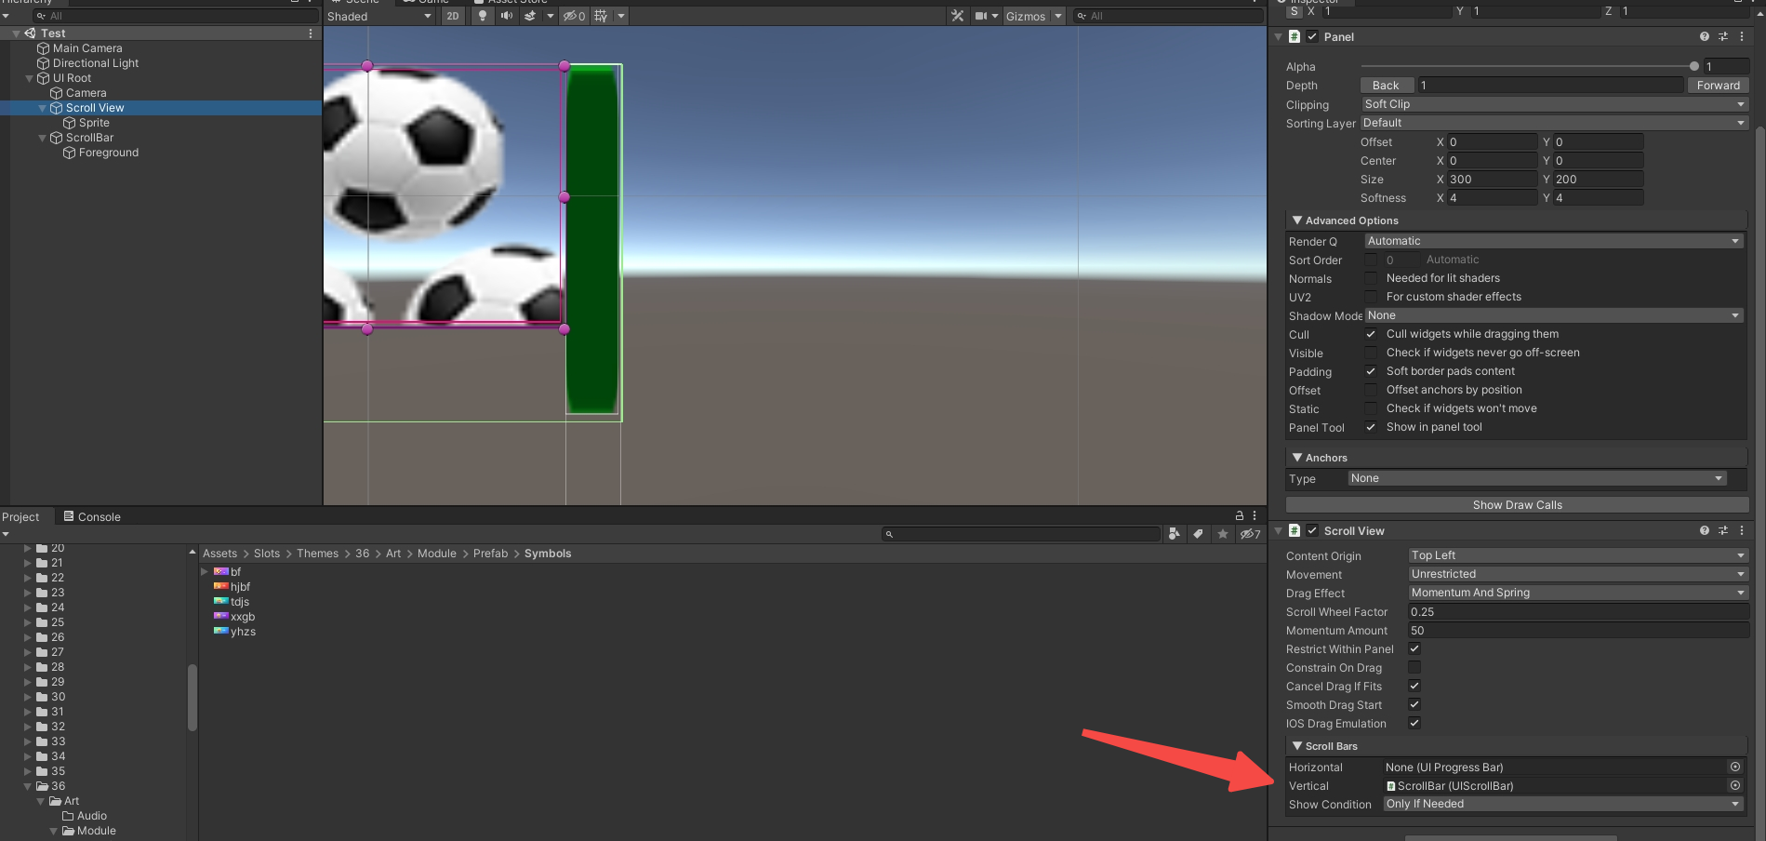The width and height of the screenshot is (1766, 841).
Task: Open the Gizmos button
Action: pyautogui.click(x=1026, y=16)
